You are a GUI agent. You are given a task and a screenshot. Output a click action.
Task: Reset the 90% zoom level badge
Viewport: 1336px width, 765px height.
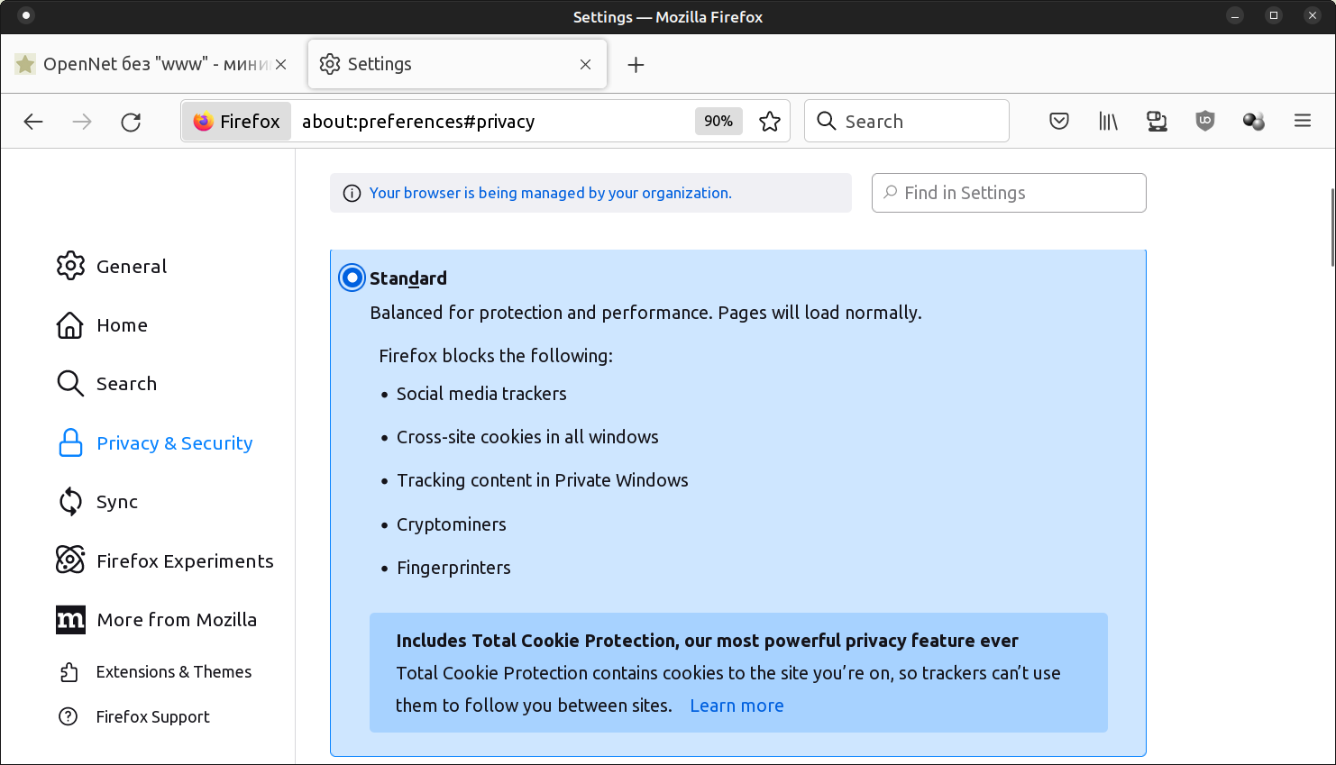718,121
